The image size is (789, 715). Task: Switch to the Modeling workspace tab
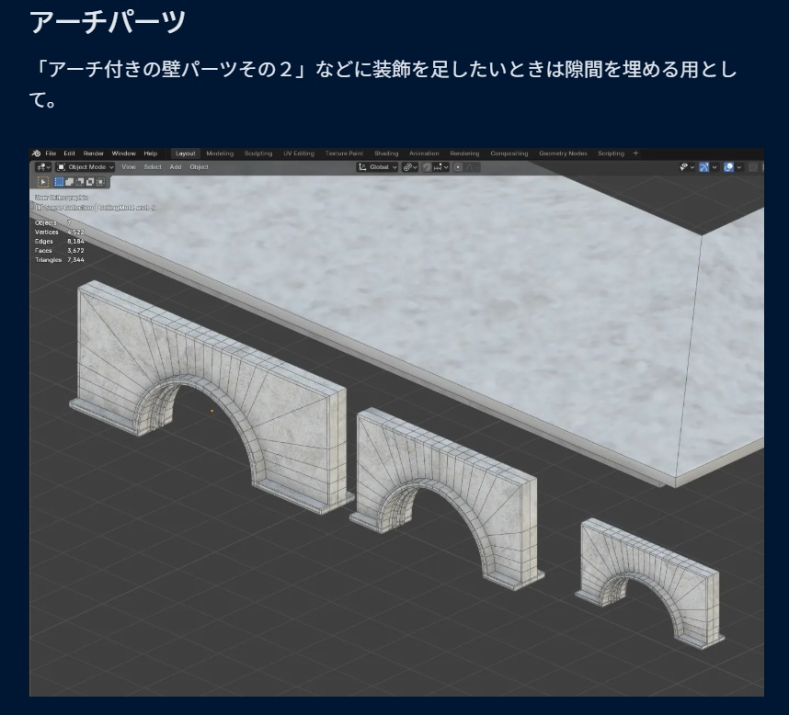(221, 153)
